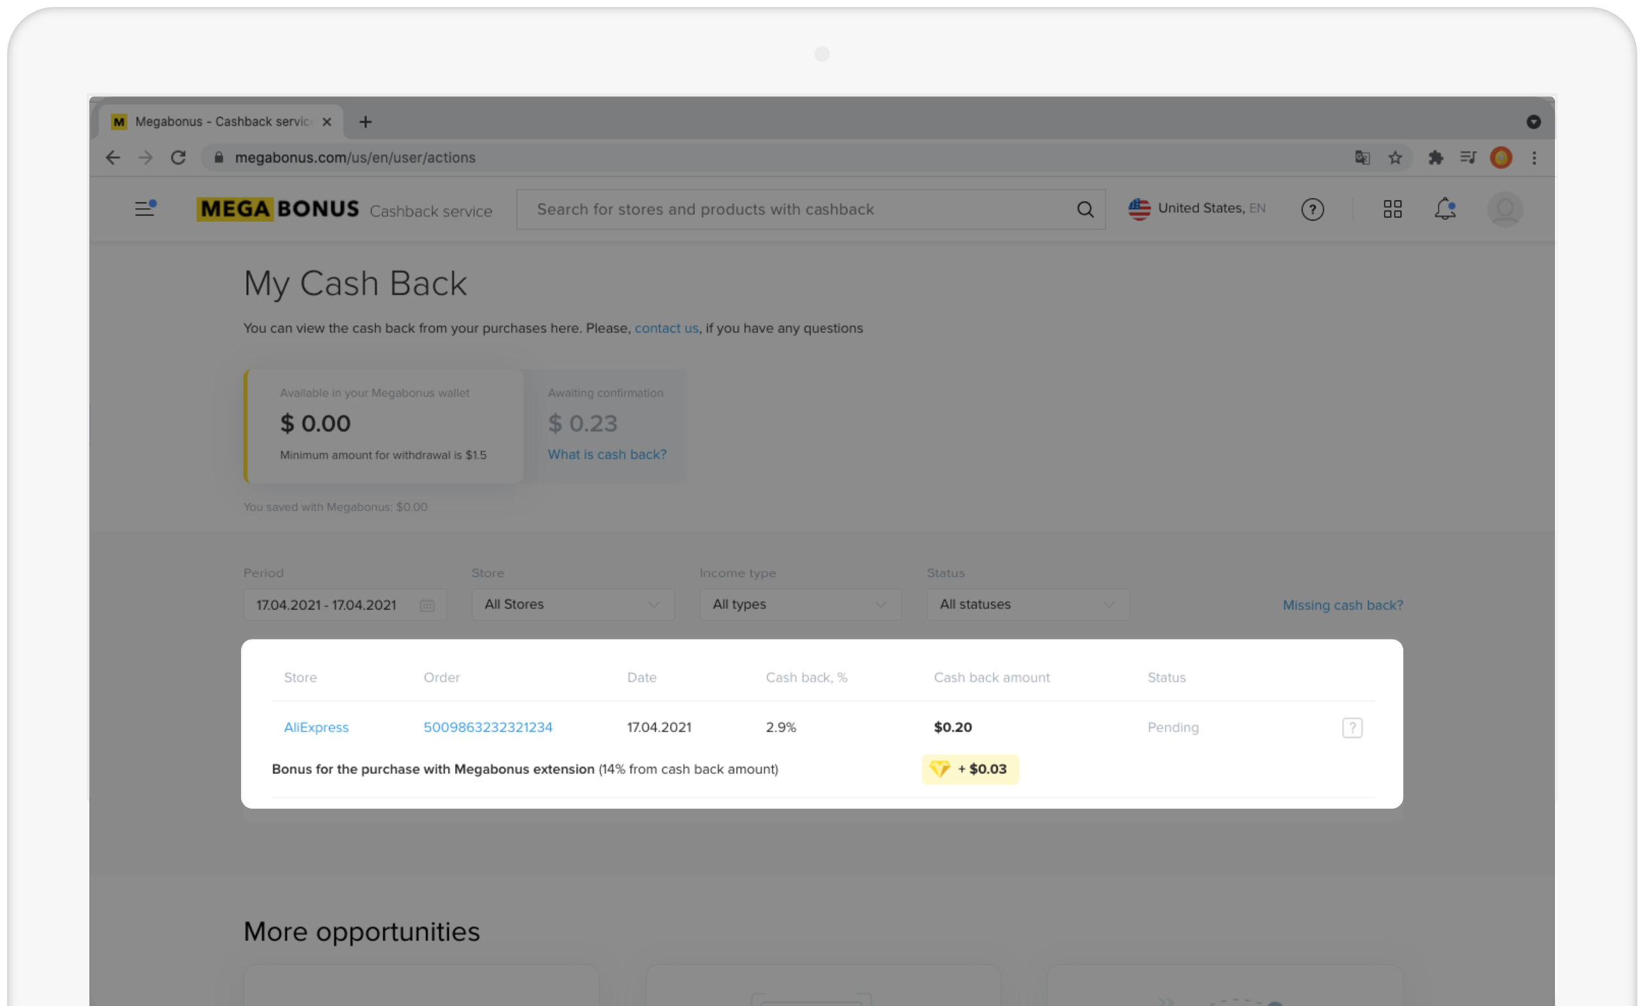Image resolution: width=1645 pixels, height=1006 pixels.
Task: Open the apps grid icon
Action: (x=1392, y=210)
